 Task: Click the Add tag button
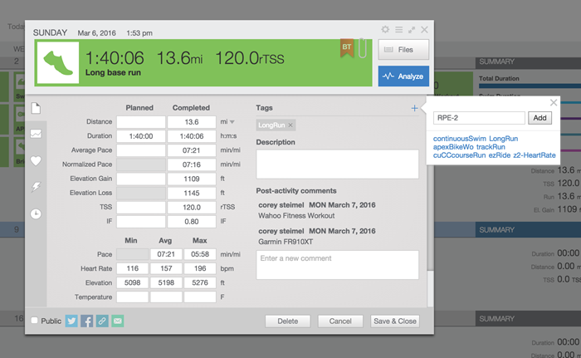(x=539, y=118)
